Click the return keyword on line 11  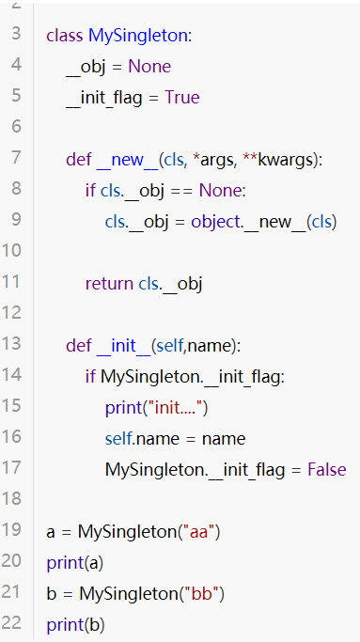(109, 283)
